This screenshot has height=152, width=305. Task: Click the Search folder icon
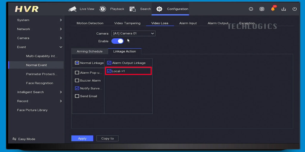tap(133, 9)
